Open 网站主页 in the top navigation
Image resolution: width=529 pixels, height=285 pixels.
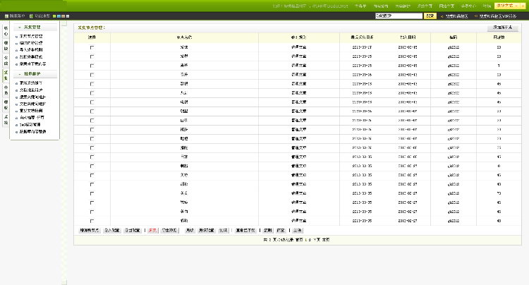click(x=446, y=6)
